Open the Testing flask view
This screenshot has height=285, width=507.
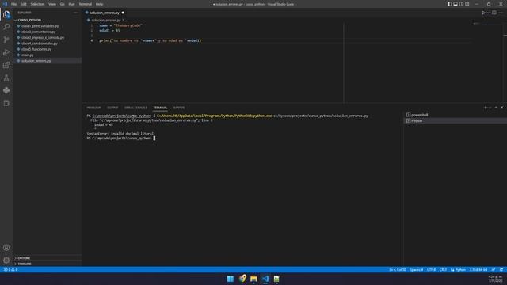coord(6,78)
